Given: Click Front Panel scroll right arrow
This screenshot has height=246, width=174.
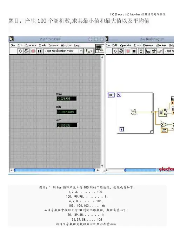Looking at the screenshot, I should pos(98,170).
